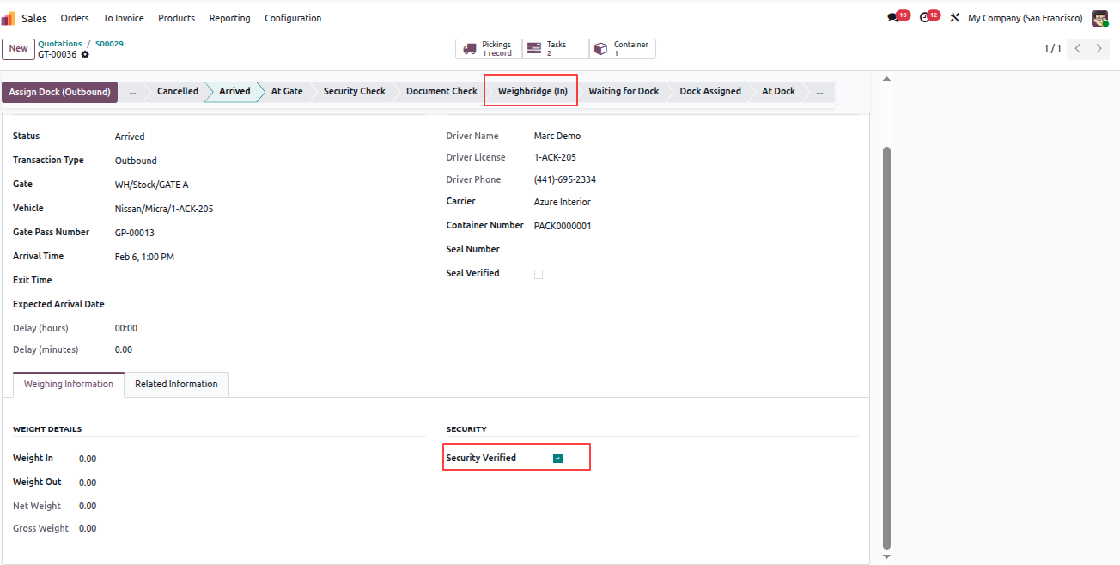
Task: Open My Company (San Francisco) switcher
Action: tap(1025, 18)
